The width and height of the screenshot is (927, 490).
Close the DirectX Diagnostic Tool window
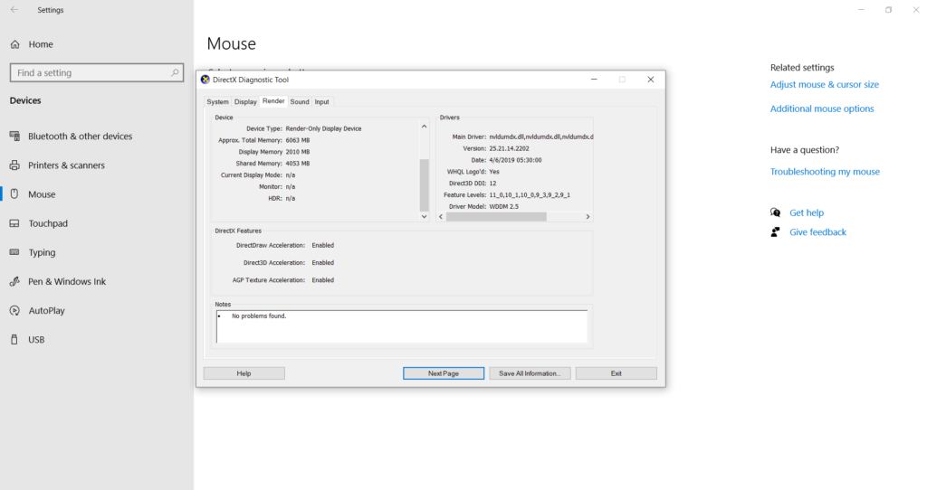[x=650, y=80]
